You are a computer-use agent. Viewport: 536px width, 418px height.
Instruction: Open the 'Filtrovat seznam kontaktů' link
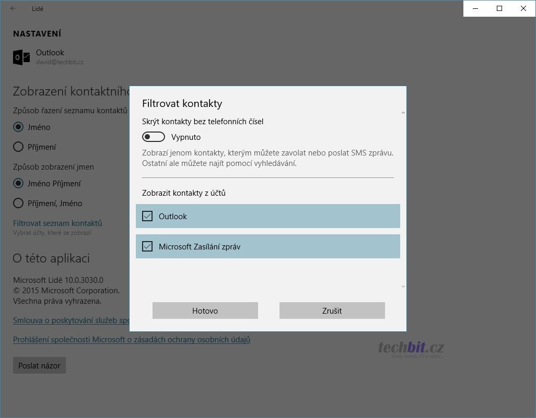(x=57, y=223)
